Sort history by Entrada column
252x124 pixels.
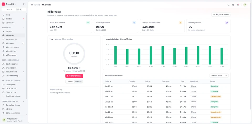point(133,81)
